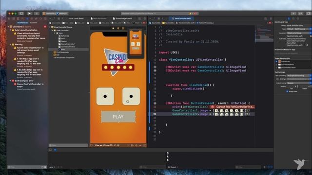Click outlet connection circle for GameController1
312x175 pixels.
tap(155, 67)
